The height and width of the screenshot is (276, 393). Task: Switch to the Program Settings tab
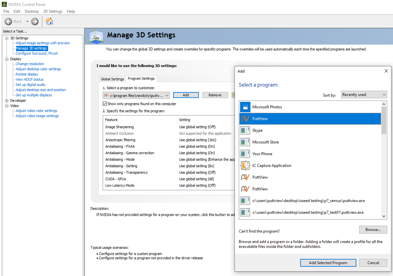141,78
